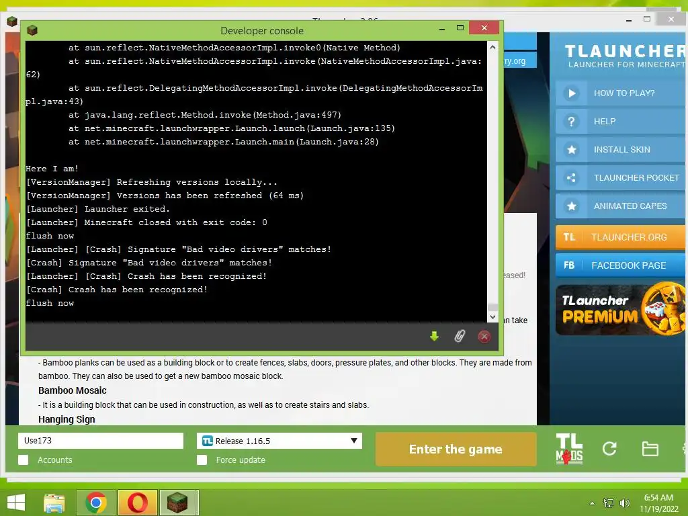Minimize the Developer console window
The width and height of the screenshot is (688, 516).
442,29
